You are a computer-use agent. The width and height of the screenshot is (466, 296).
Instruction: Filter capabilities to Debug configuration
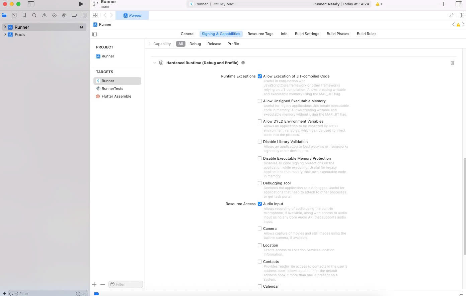click(195, 44)
